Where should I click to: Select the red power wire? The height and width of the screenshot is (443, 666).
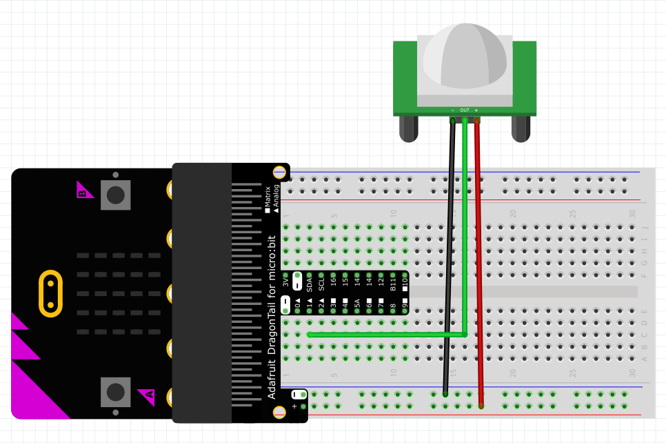(478, 264)
